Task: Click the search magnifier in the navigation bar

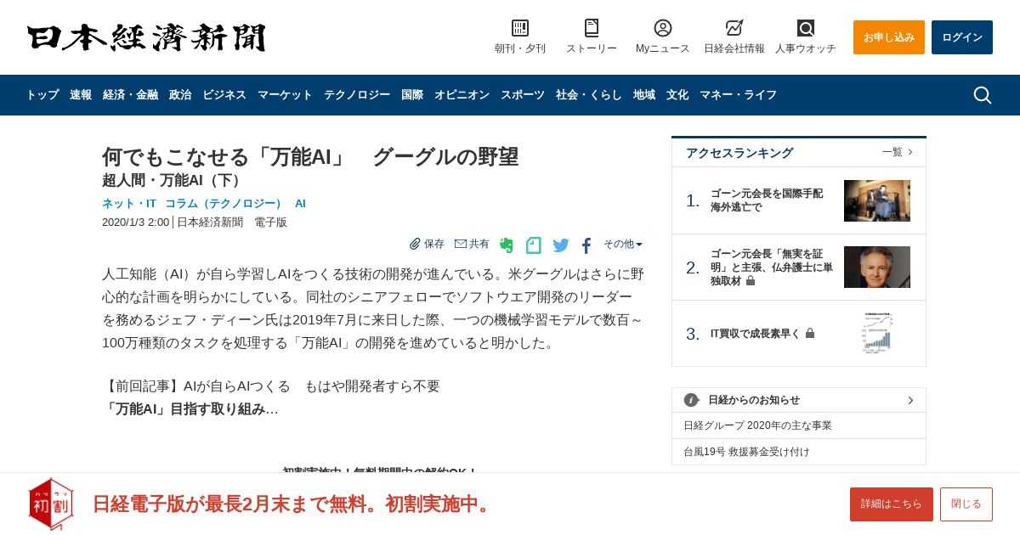Action: pos(983,95)
